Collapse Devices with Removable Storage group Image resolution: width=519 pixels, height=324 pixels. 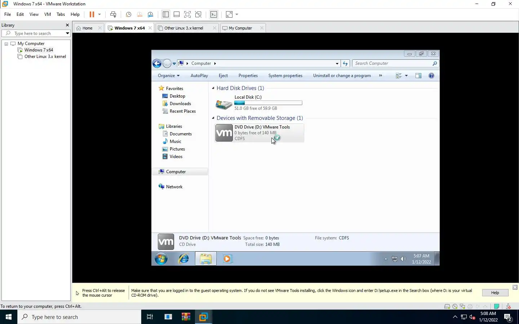click(213, 118)
